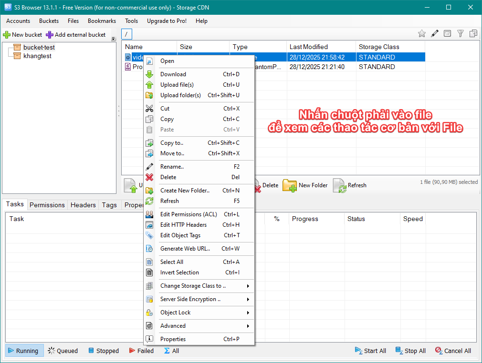Click the scissors Cut icon in context menu
The height and width of the screenshot is (363, 482).
coord(150,109)
